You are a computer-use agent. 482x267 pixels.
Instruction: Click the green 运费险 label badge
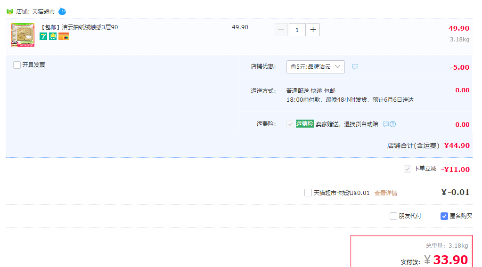tap(305, 124)
